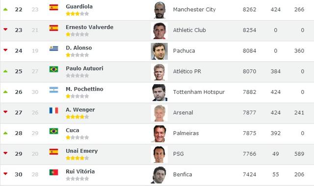
Task: Open Cuca's portrait thumbnail
Action: pyautogui.click(x=159, y=134)
